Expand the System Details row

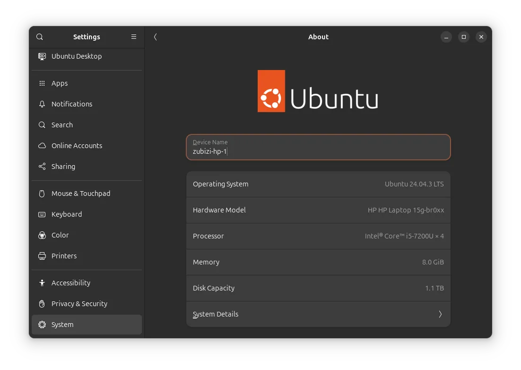click(x=318, y=314)
